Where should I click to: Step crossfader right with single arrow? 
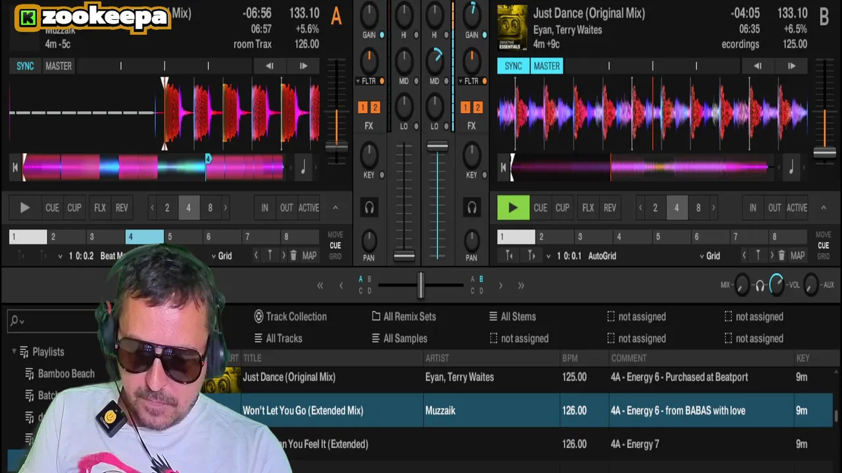(x=500, y=285)
